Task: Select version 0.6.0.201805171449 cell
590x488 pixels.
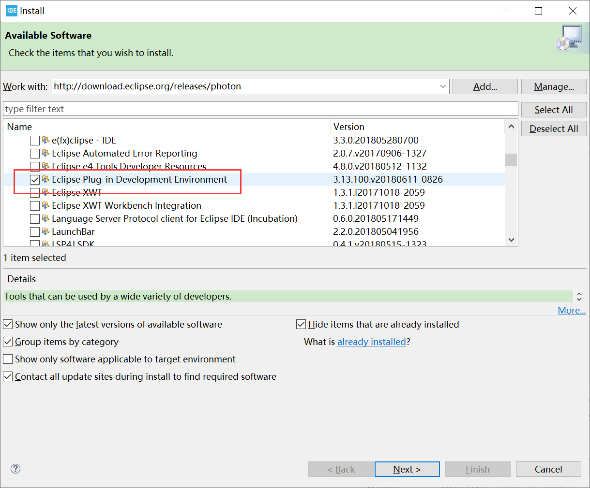Action: coord(376,218)
